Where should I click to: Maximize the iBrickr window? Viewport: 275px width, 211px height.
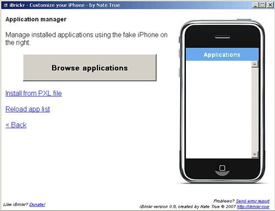click(262, 5)
